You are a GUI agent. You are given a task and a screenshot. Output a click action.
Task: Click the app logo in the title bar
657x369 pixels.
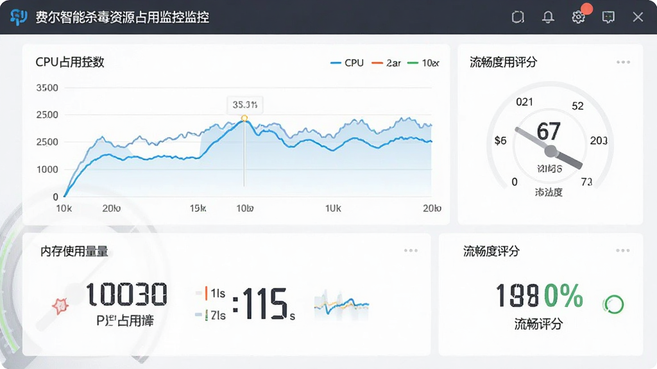coord(19,17)
